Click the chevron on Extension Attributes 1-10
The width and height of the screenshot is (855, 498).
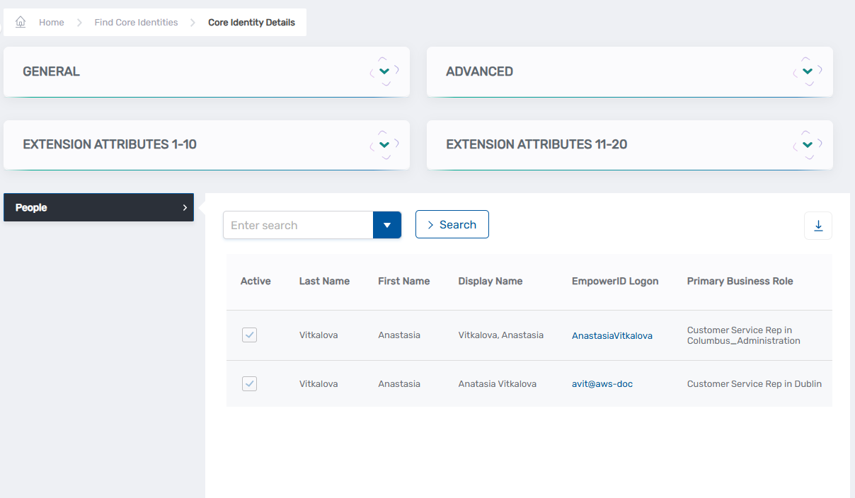(384, 144)
